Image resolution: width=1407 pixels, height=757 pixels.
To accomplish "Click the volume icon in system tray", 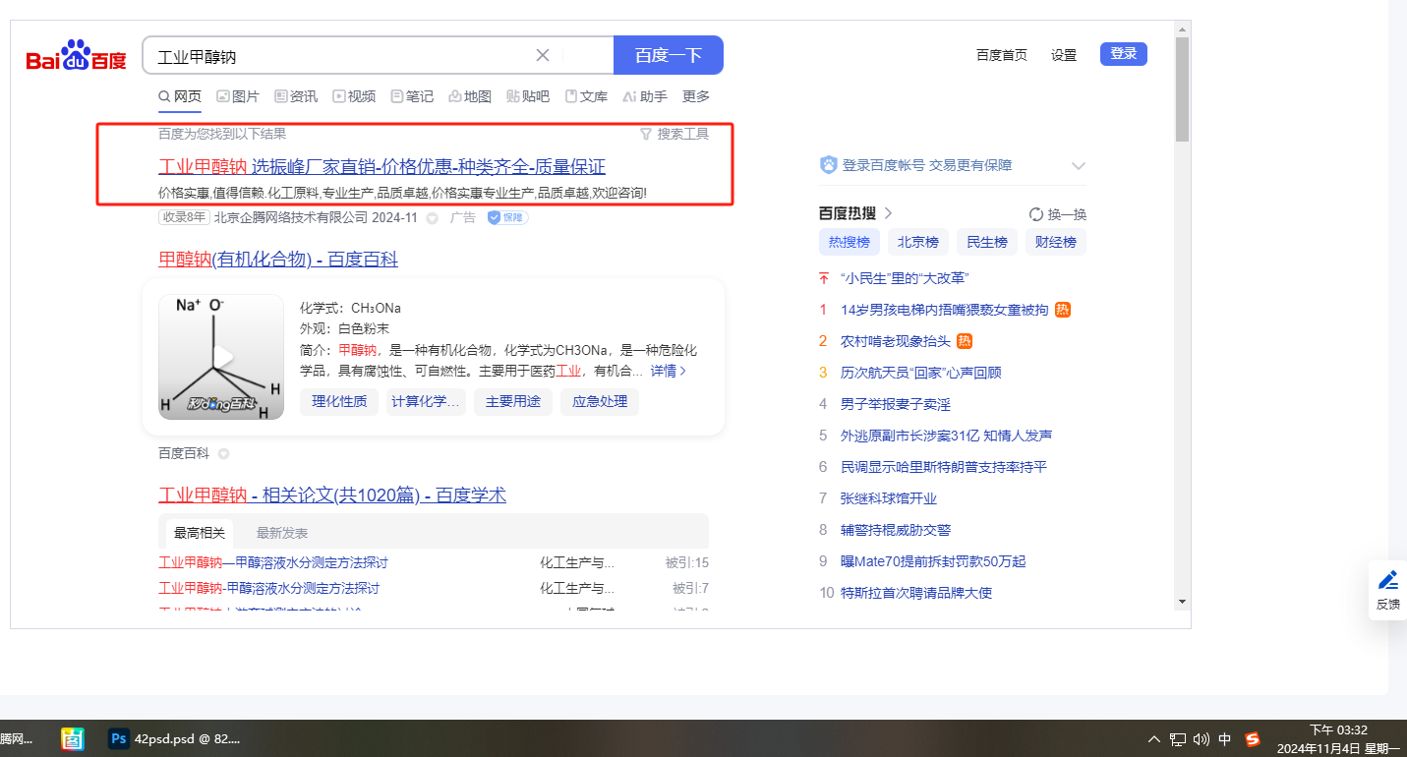I will (x=1201, y=739).
